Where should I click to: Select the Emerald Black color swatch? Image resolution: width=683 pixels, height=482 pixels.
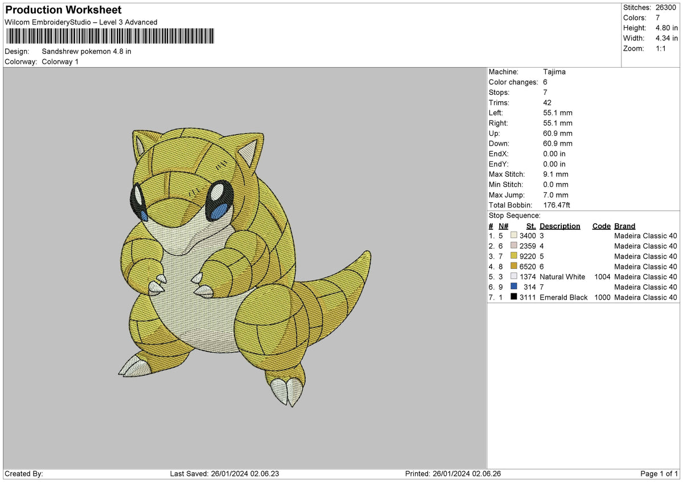(x=514, y=297)
